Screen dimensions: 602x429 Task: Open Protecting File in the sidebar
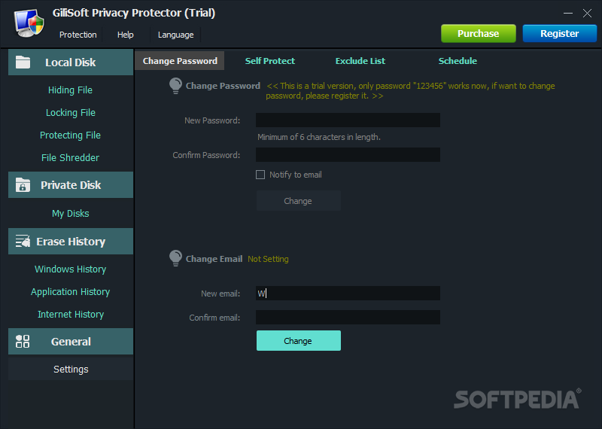[x=70, y=135]
